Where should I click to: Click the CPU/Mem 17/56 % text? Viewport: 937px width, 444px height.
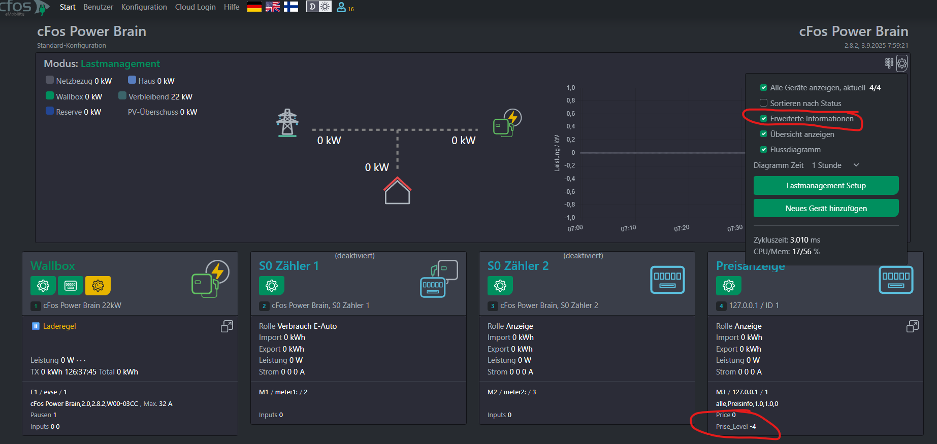pos(786,252)
